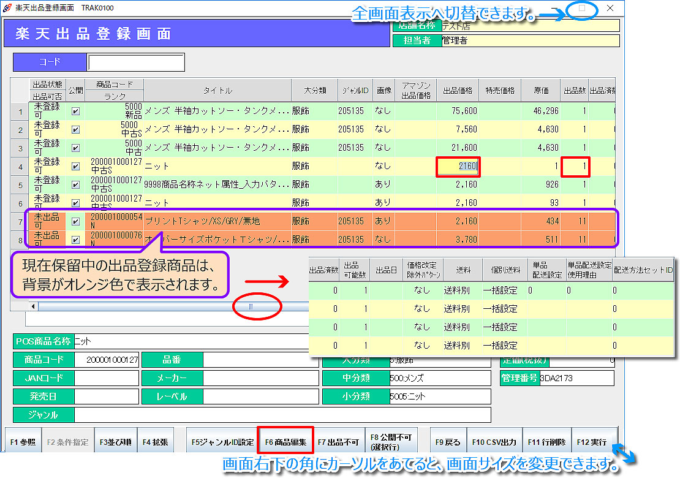Click the タイトル column header

point(217,90)
